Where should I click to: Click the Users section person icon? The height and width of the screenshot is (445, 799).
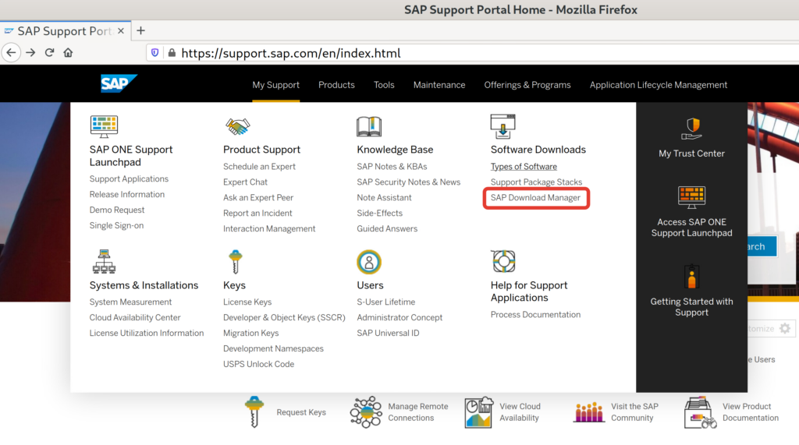[369, 262]
